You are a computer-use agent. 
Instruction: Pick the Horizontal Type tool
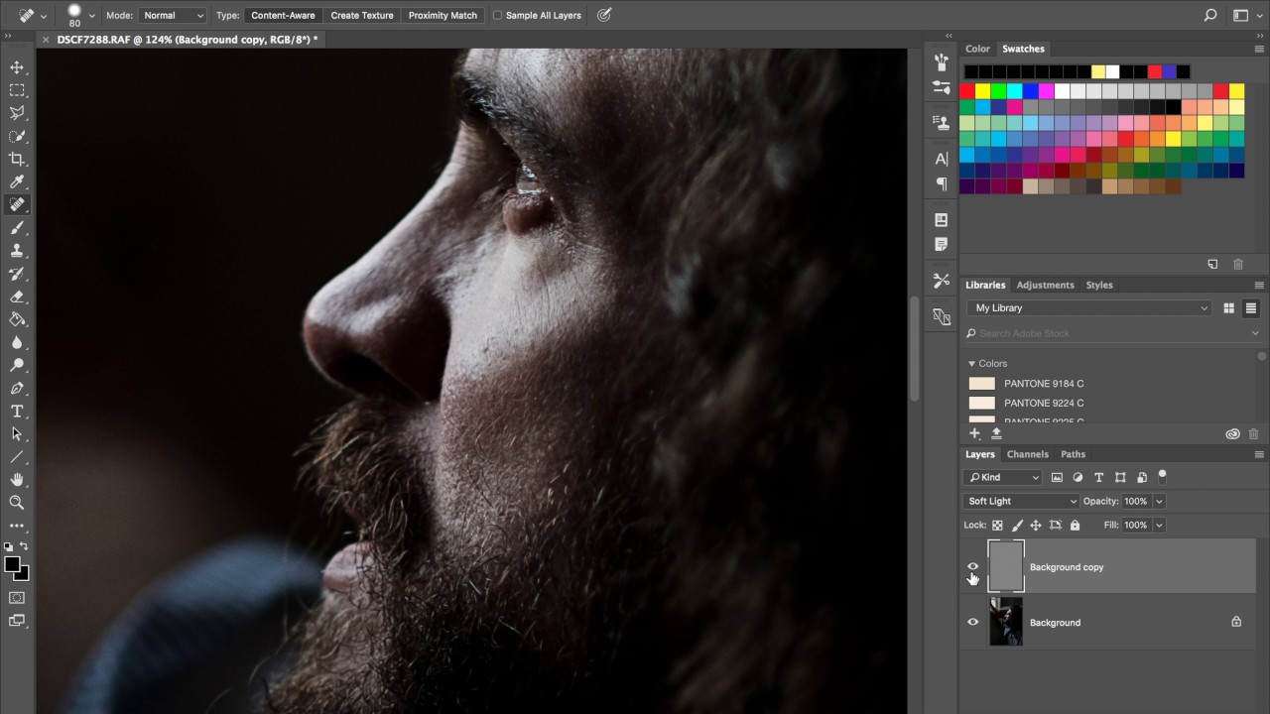pyautogui.click(x=17, y=411)
